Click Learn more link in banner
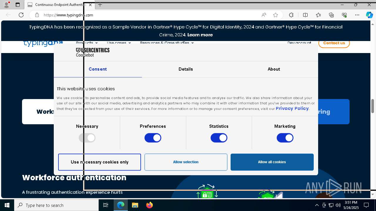Viewport: 376px width, 211px height. [x=200, y=35]
